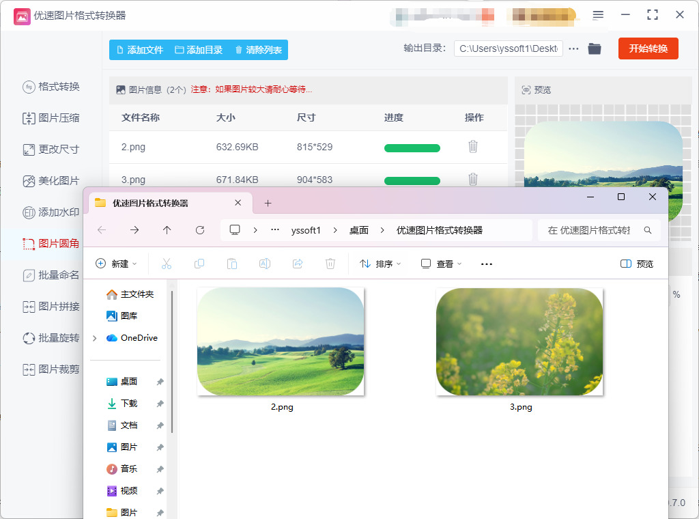Click Explorer back arrow
The image size is (699, 519).
[x=102, y=230]
